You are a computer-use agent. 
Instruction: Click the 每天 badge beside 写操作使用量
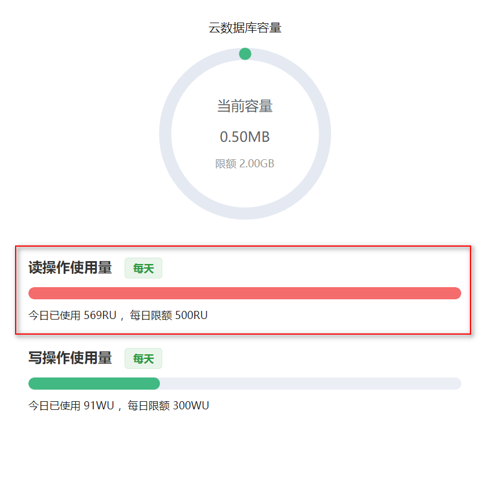(143, 359)
